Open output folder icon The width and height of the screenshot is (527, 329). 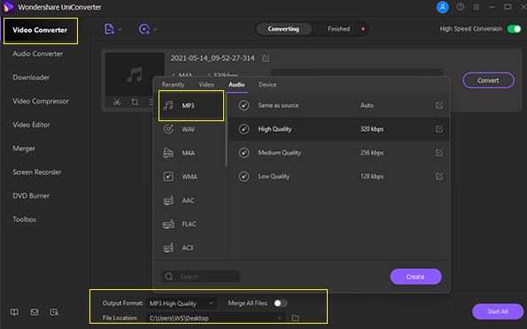(295, 318)
